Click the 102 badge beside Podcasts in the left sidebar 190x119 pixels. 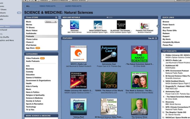[x=19, y=13]
